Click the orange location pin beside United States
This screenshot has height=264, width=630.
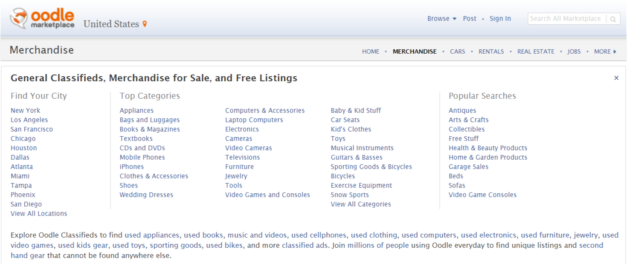point(144,24)
